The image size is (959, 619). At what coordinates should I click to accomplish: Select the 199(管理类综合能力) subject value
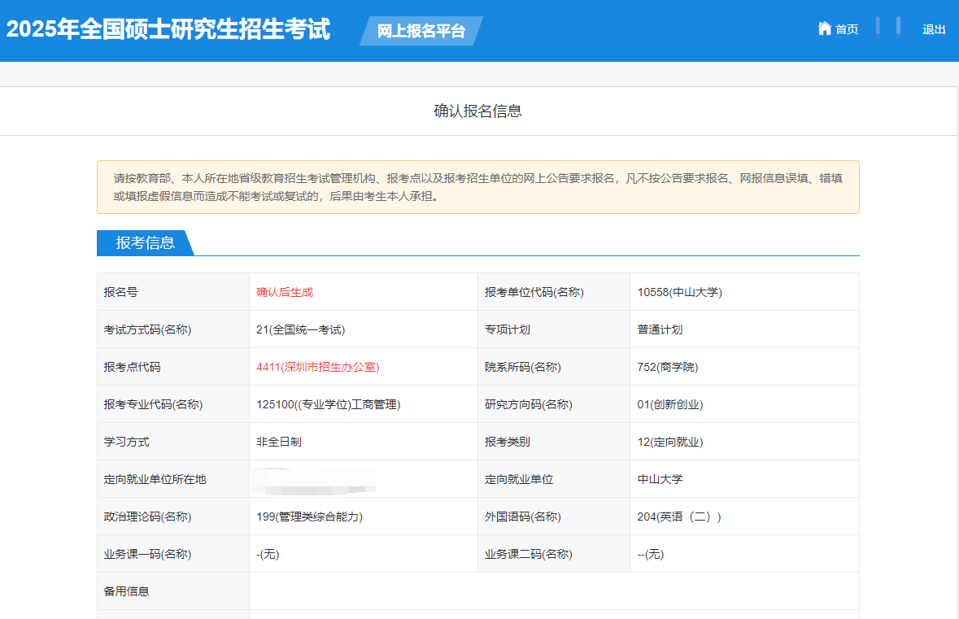(x=308, y=517)
